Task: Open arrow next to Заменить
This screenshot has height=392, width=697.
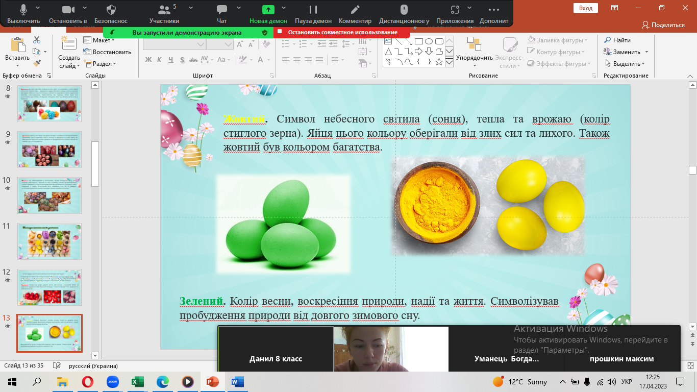Action: tap(646, 52)
